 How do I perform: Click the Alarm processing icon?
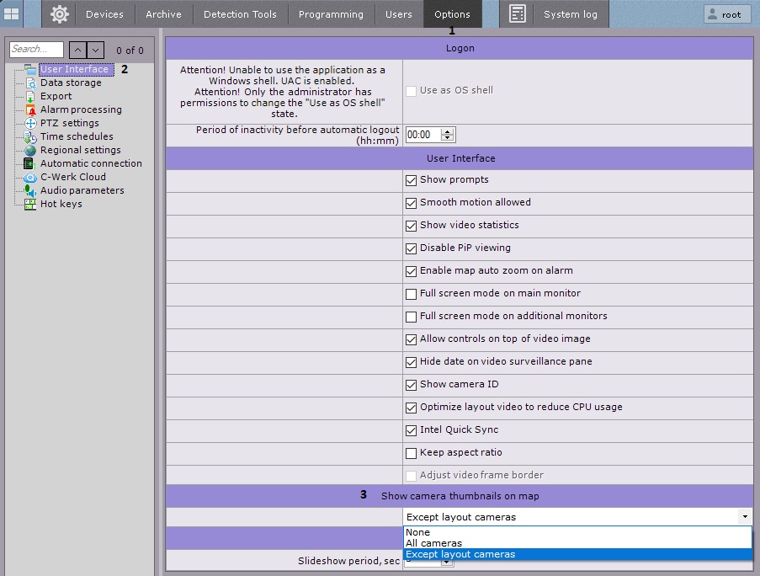(x=30, y=109)
